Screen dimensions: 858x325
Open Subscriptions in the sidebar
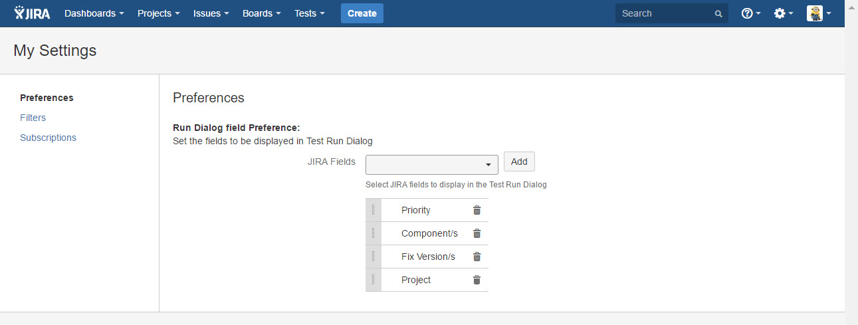click(48, 138)
